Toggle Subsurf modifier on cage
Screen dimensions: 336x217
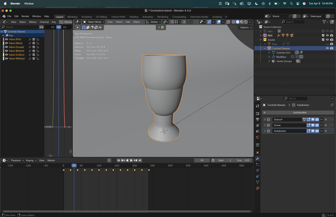(304, 120)
